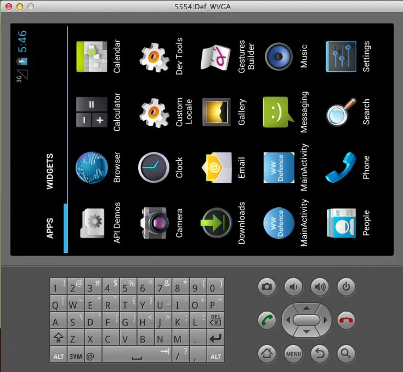Viewport: 403px width, 372px height.
Task: Launch the Music app
Action: [x=279, y=57]
